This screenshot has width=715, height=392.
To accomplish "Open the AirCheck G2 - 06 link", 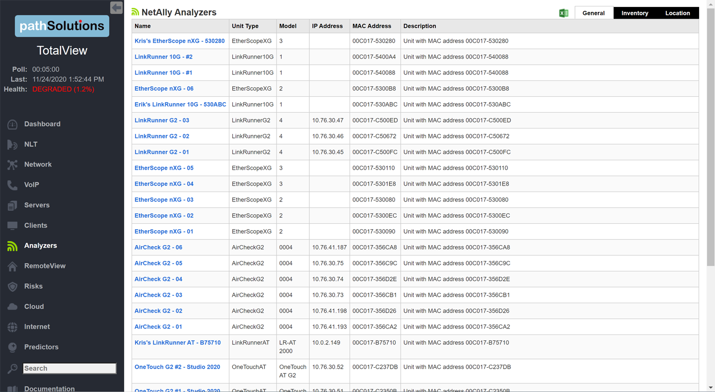I will tap(158, 248).
